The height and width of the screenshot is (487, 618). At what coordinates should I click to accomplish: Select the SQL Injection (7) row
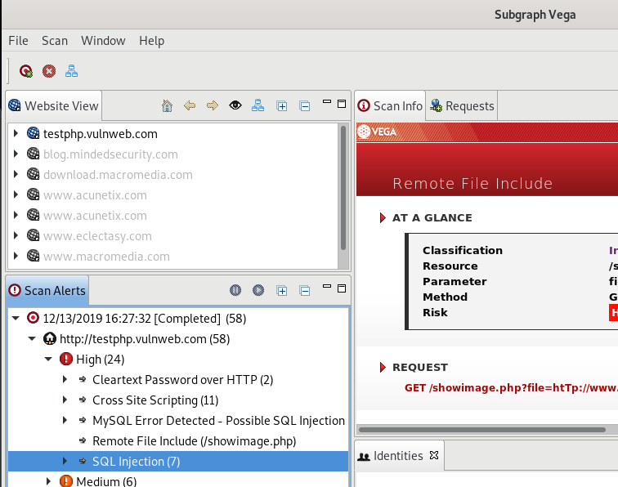pyautogui.click(x=178, y=461)
